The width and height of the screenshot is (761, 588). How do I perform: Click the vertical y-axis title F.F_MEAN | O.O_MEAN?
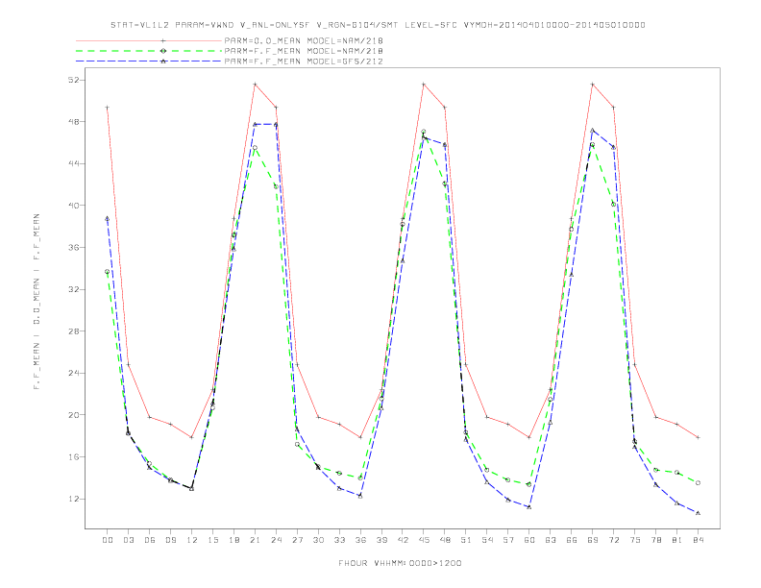37,302
